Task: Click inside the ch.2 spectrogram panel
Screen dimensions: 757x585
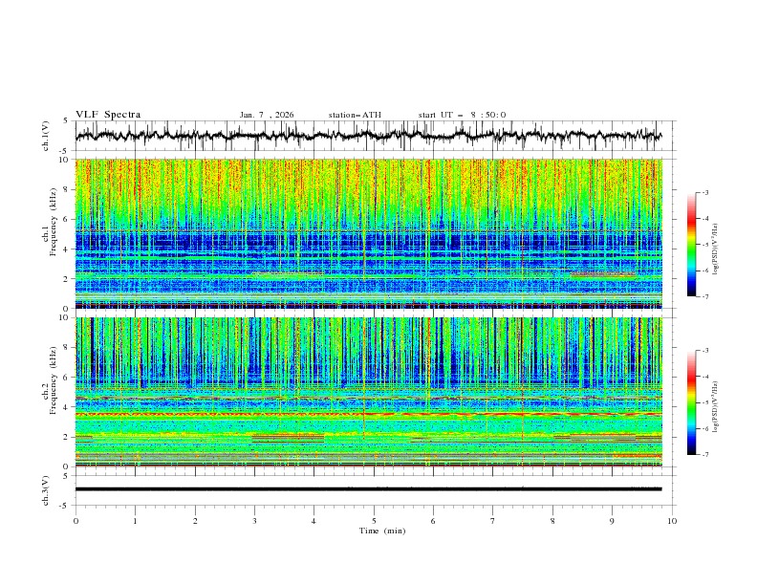Action: point(368,392)
